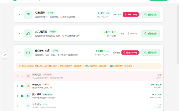Click the warning exclamation icon in banner

20,66
